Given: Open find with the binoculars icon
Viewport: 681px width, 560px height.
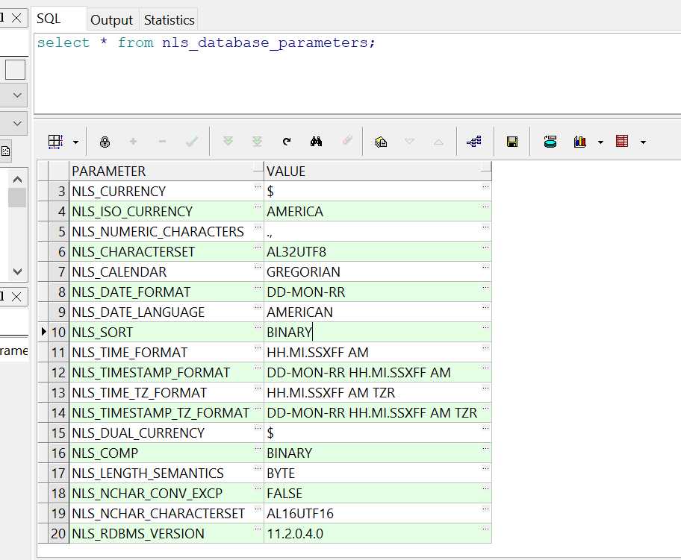Looking at the screenshot, I should [x=316, y=142].
